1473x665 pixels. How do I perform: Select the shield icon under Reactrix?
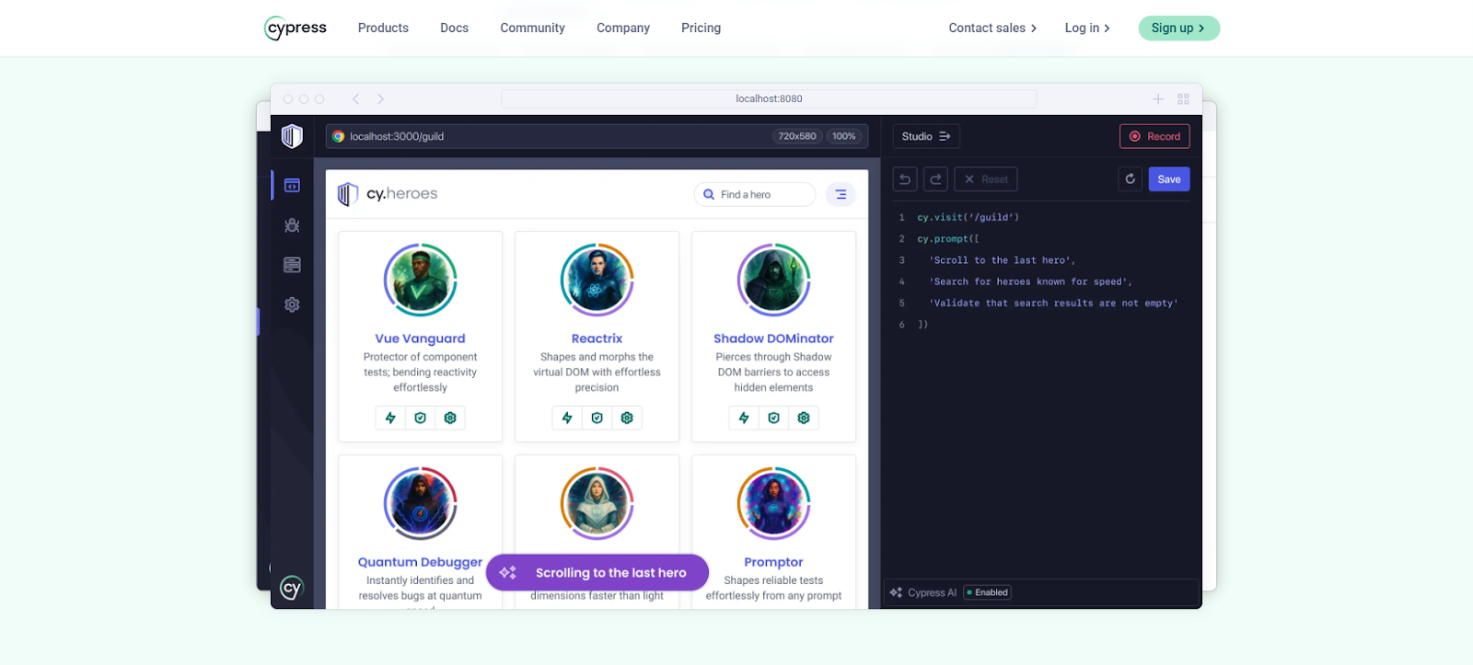(597, 418)
